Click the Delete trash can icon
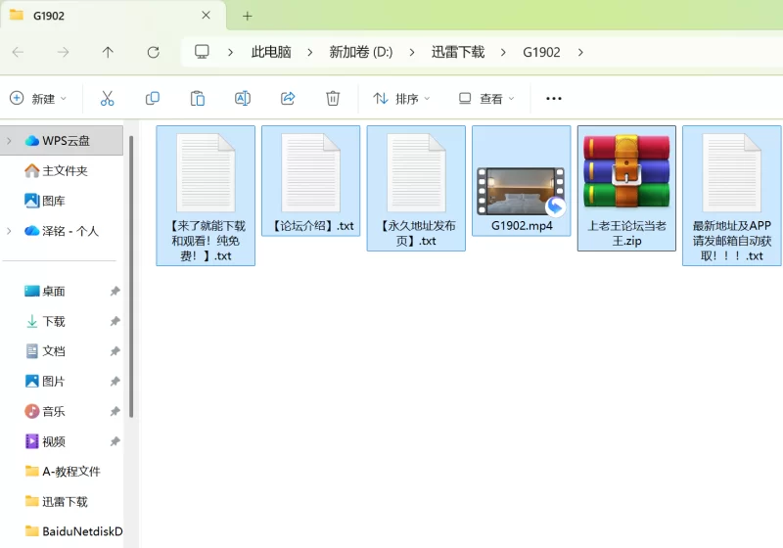783x548 pixels. [x=333, y=98]
